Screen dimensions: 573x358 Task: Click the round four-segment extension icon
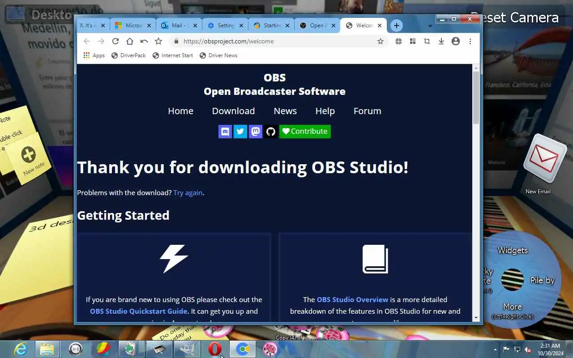coord(398,41)
